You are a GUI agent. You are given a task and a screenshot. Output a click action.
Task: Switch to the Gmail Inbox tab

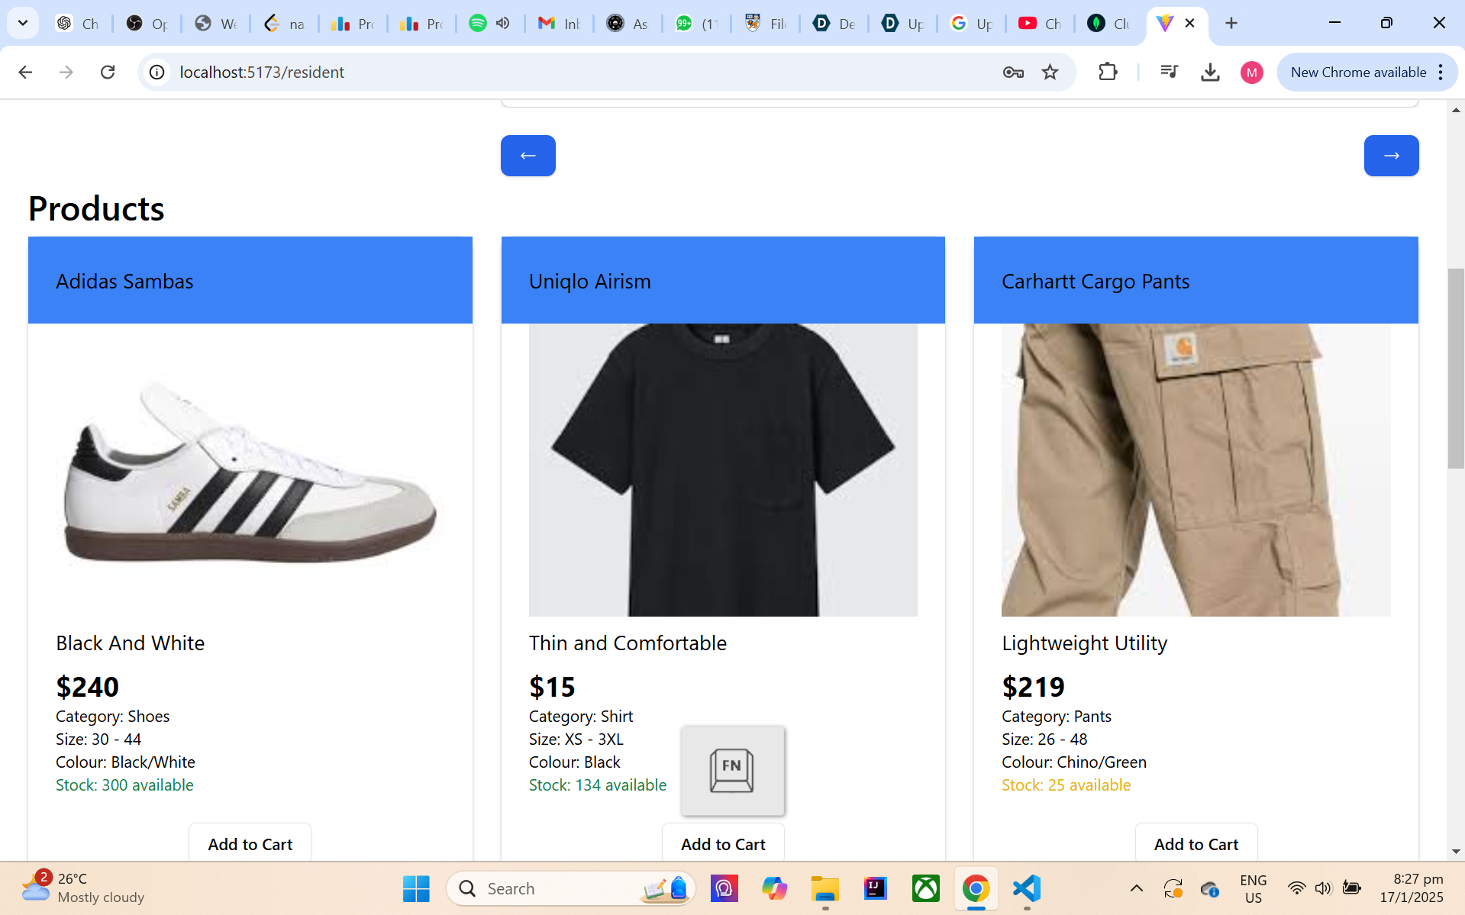coord(559,23)
